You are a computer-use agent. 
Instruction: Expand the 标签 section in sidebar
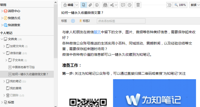point(2,102)
